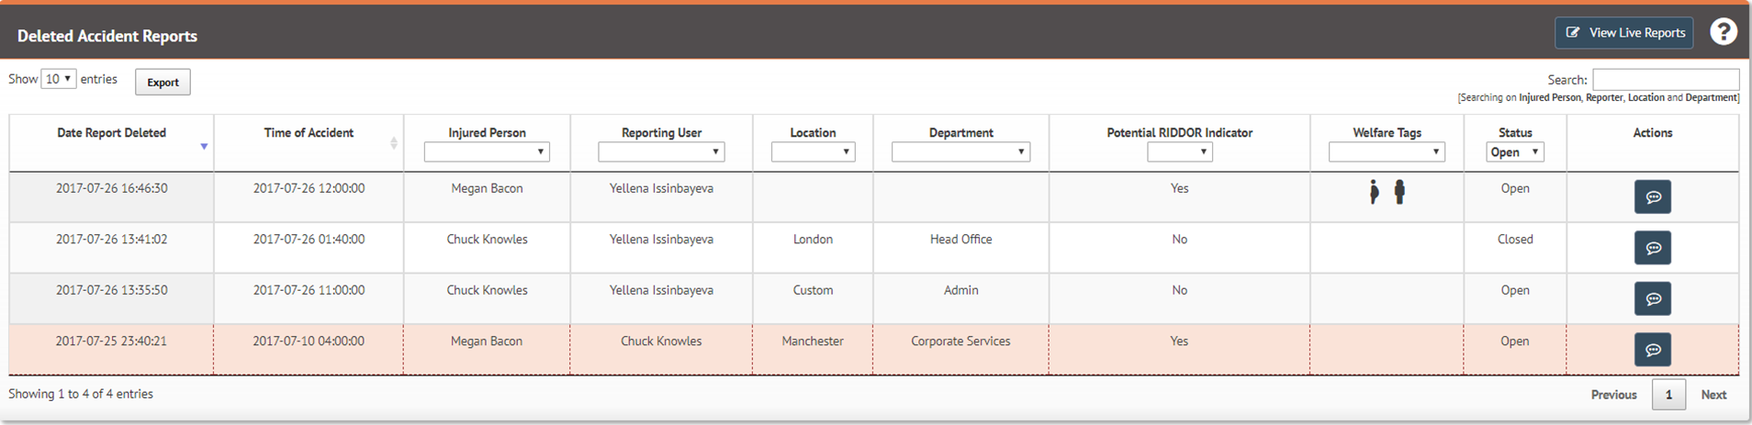This screenshot has height=425, width=1752.
Task: Open comments for the Custom Admin report
Action: [x=1652, y=299]
